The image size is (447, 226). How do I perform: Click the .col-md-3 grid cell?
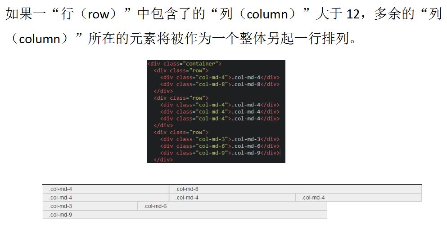(x=90, y=206)
